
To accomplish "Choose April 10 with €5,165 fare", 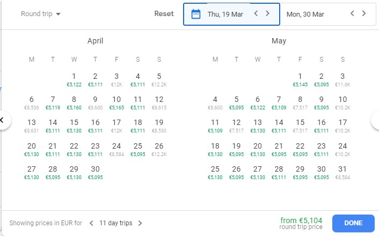I will coord(116,102).
